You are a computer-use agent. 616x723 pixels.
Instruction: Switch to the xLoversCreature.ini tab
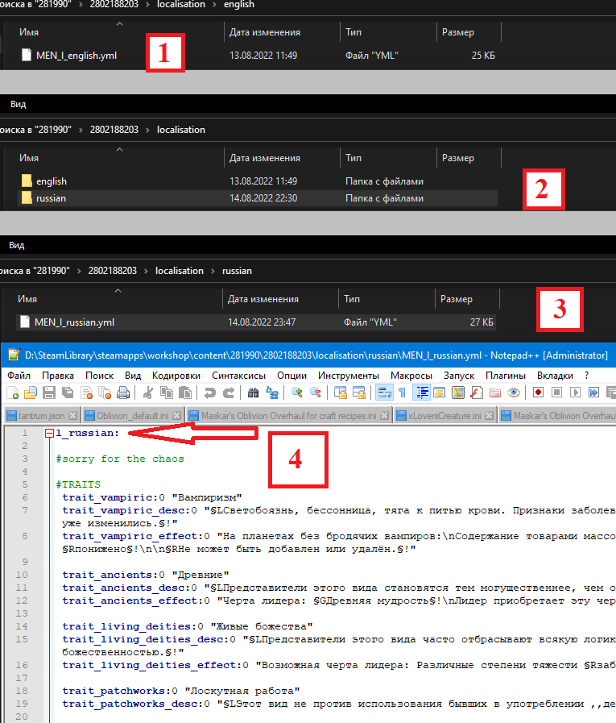click(x=444, y=416)
